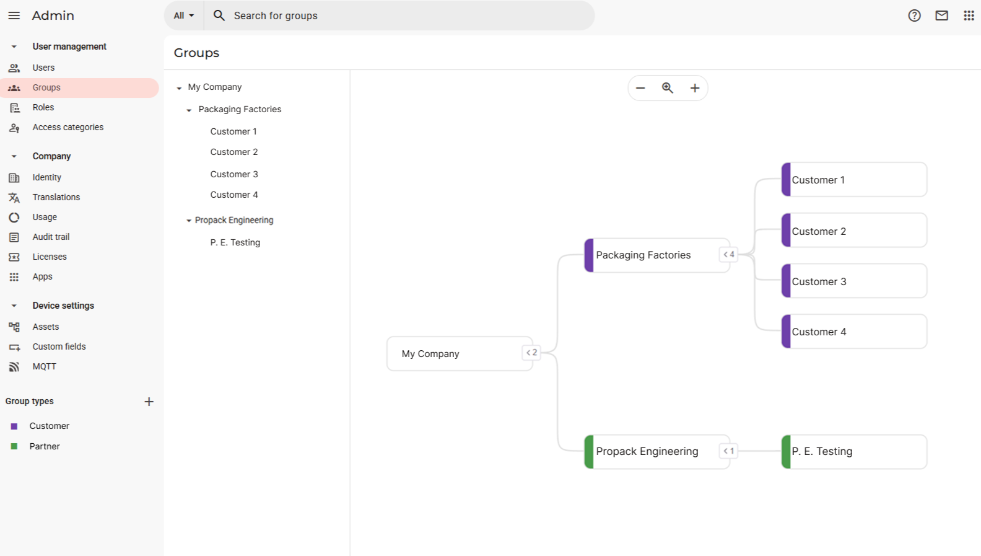This screenshot has width=981, height=556.
Task: Add a new group type
Action: click(149, 402)
